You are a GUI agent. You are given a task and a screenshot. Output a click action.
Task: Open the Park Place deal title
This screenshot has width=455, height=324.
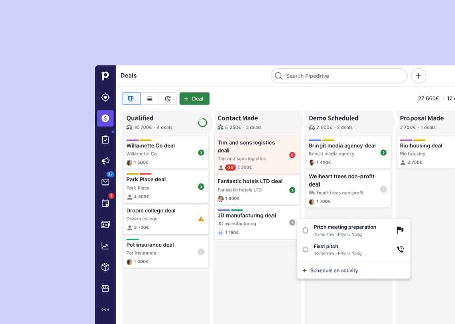coord(146,179)
